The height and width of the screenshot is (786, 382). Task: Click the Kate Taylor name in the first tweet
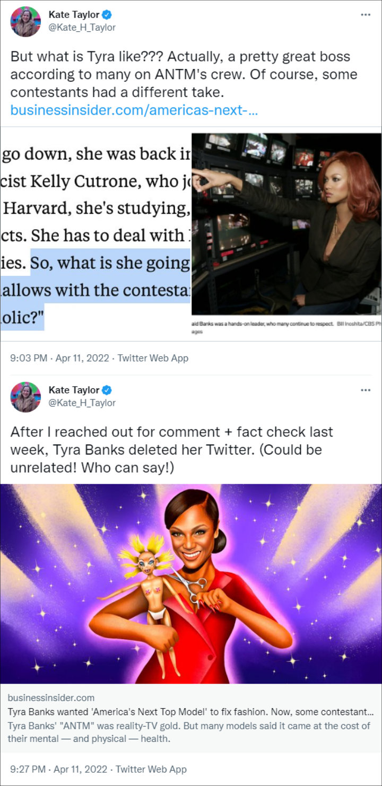coord(74,15)
